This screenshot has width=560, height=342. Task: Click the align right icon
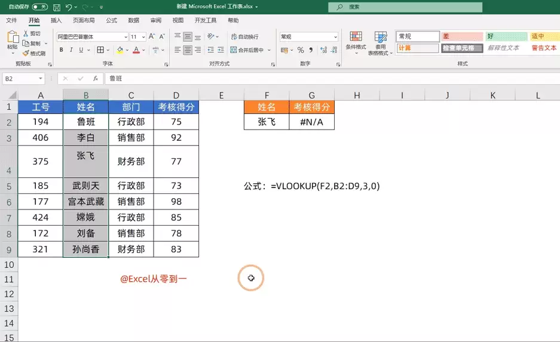click(197, 50)
